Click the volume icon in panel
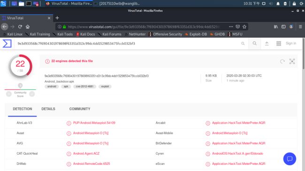Viewport: 305px width, 171px height. click(271, 3)
